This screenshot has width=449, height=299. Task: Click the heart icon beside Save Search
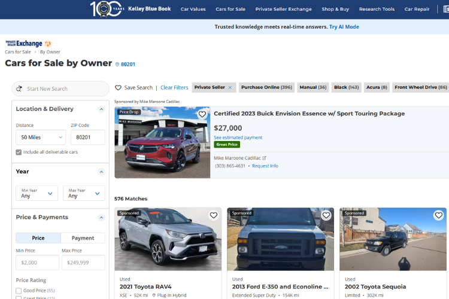click(x=118, y=87)
